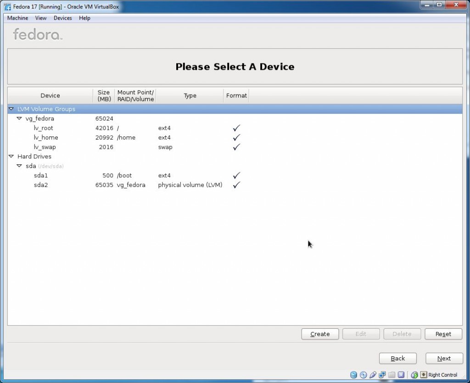Image resolution: width=470 pixels, height=383 pixels.
Task: Collapse the vg_fedora volume group
Action: coord(19,118)
